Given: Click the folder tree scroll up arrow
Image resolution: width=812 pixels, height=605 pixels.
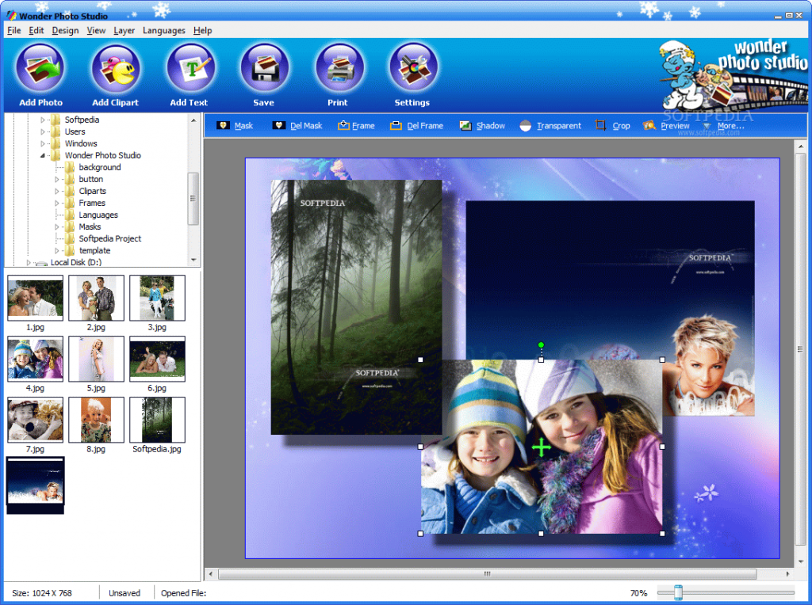Looking at the screenshot, I should click(x=193, y=120).
